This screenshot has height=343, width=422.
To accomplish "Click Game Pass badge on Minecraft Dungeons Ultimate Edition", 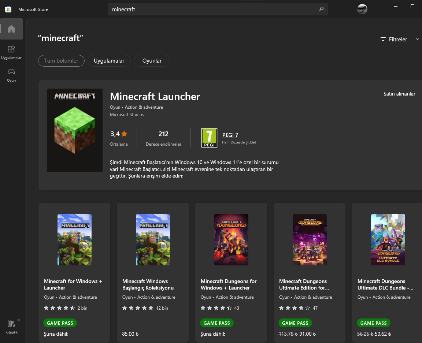I will point(295,323).
